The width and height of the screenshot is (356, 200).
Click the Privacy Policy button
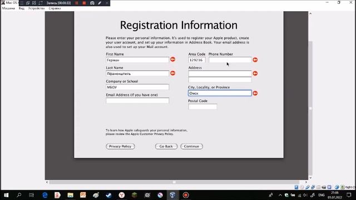tap(120, 147)
